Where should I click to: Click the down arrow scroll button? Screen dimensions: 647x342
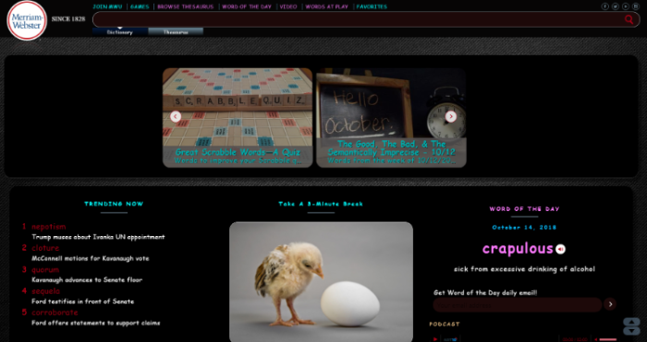click(x=631, y=331)
